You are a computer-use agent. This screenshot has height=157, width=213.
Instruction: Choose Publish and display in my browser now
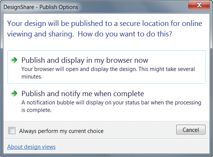click(x=106, y=67)
